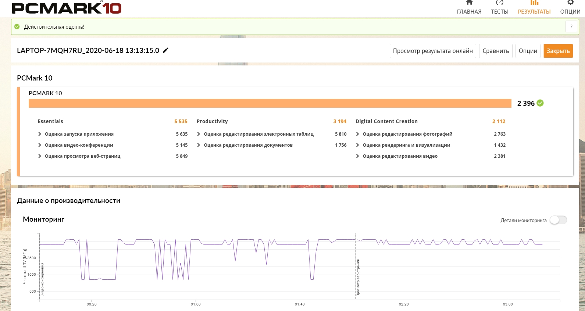Open the ТЕСТЫ tab
This screenshot has height=311, width=585.
[x=500, y=8]
